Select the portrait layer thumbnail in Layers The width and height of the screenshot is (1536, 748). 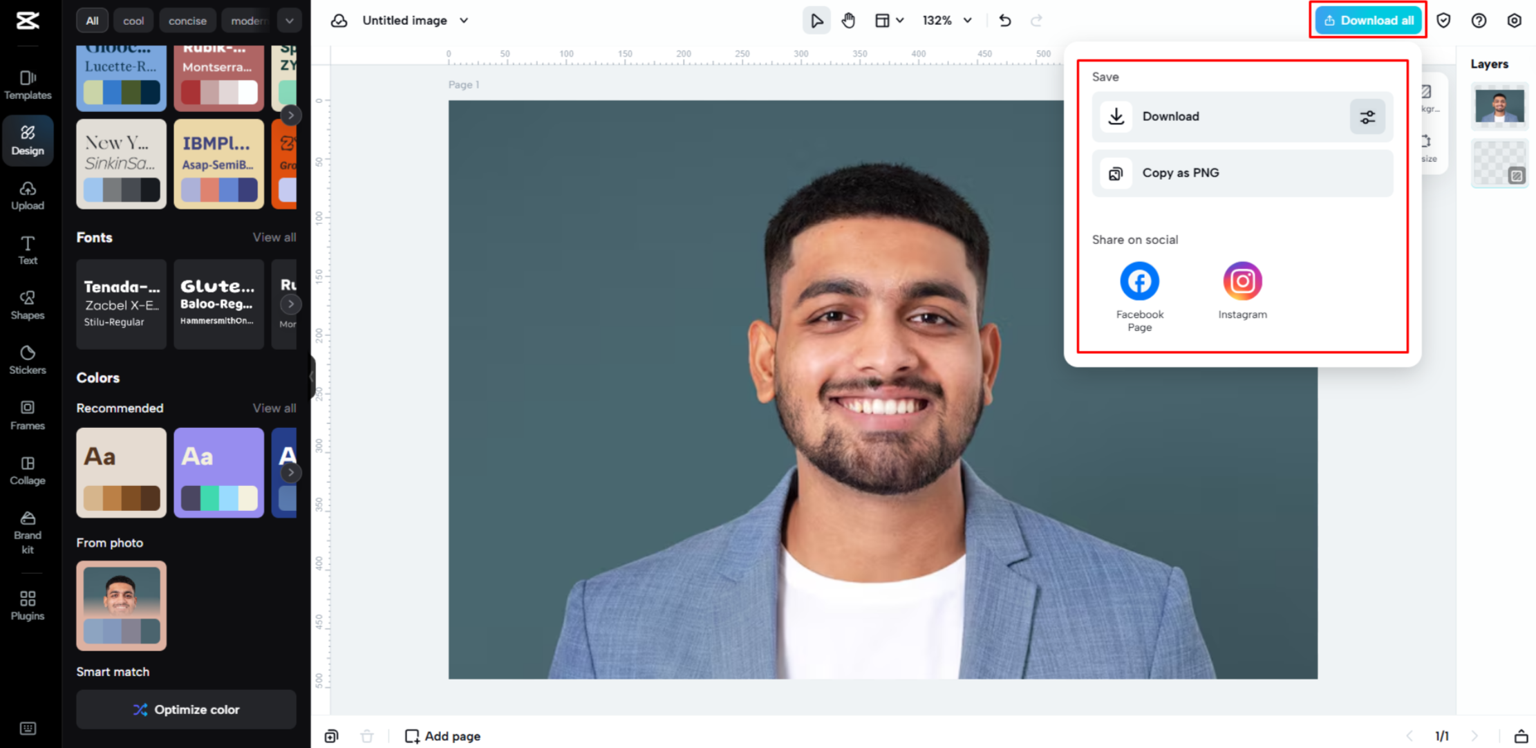[1499, 105]
